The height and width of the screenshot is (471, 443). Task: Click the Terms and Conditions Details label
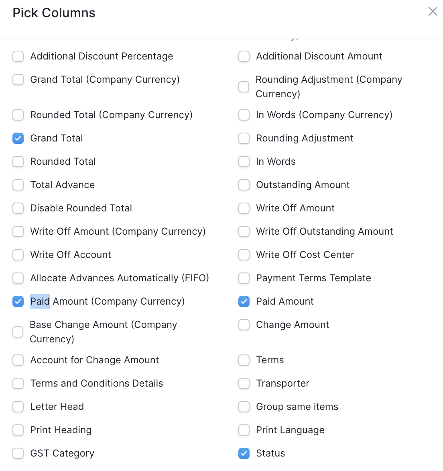[96, 383]
